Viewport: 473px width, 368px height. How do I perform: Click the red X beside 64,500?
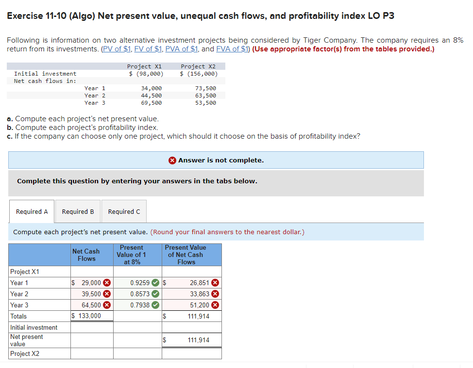click(x=107, y=305)
